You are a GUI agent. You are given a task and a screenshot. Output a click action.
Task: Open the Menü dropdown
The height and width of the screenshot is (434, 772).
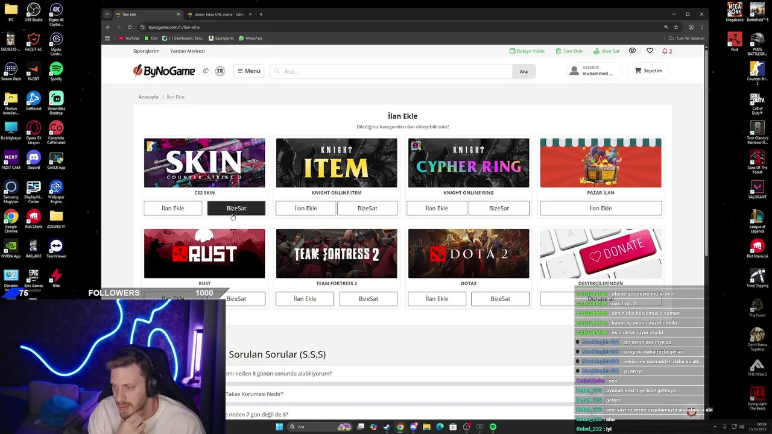248,71
